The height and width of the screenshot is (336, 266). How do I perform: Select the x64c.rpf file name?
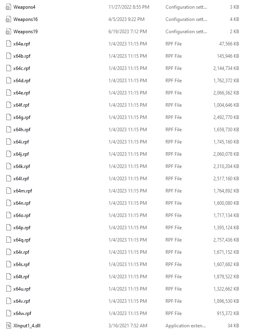click(22, 68)
